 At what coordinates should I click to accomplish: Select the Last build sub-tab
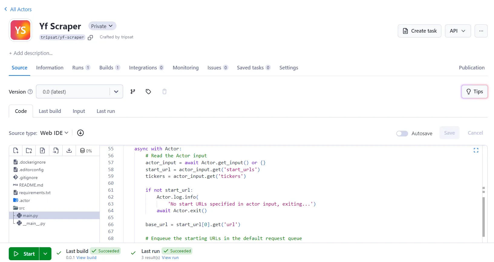click(50, 111)
